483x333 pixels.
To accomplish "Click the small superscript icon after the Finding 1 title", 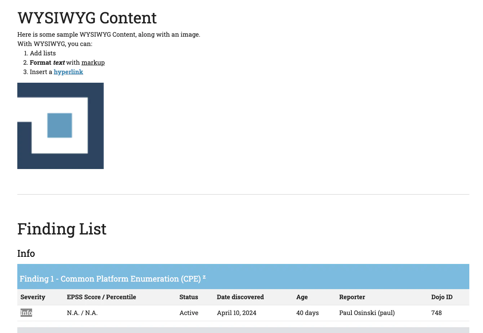I will click(204, 277).
